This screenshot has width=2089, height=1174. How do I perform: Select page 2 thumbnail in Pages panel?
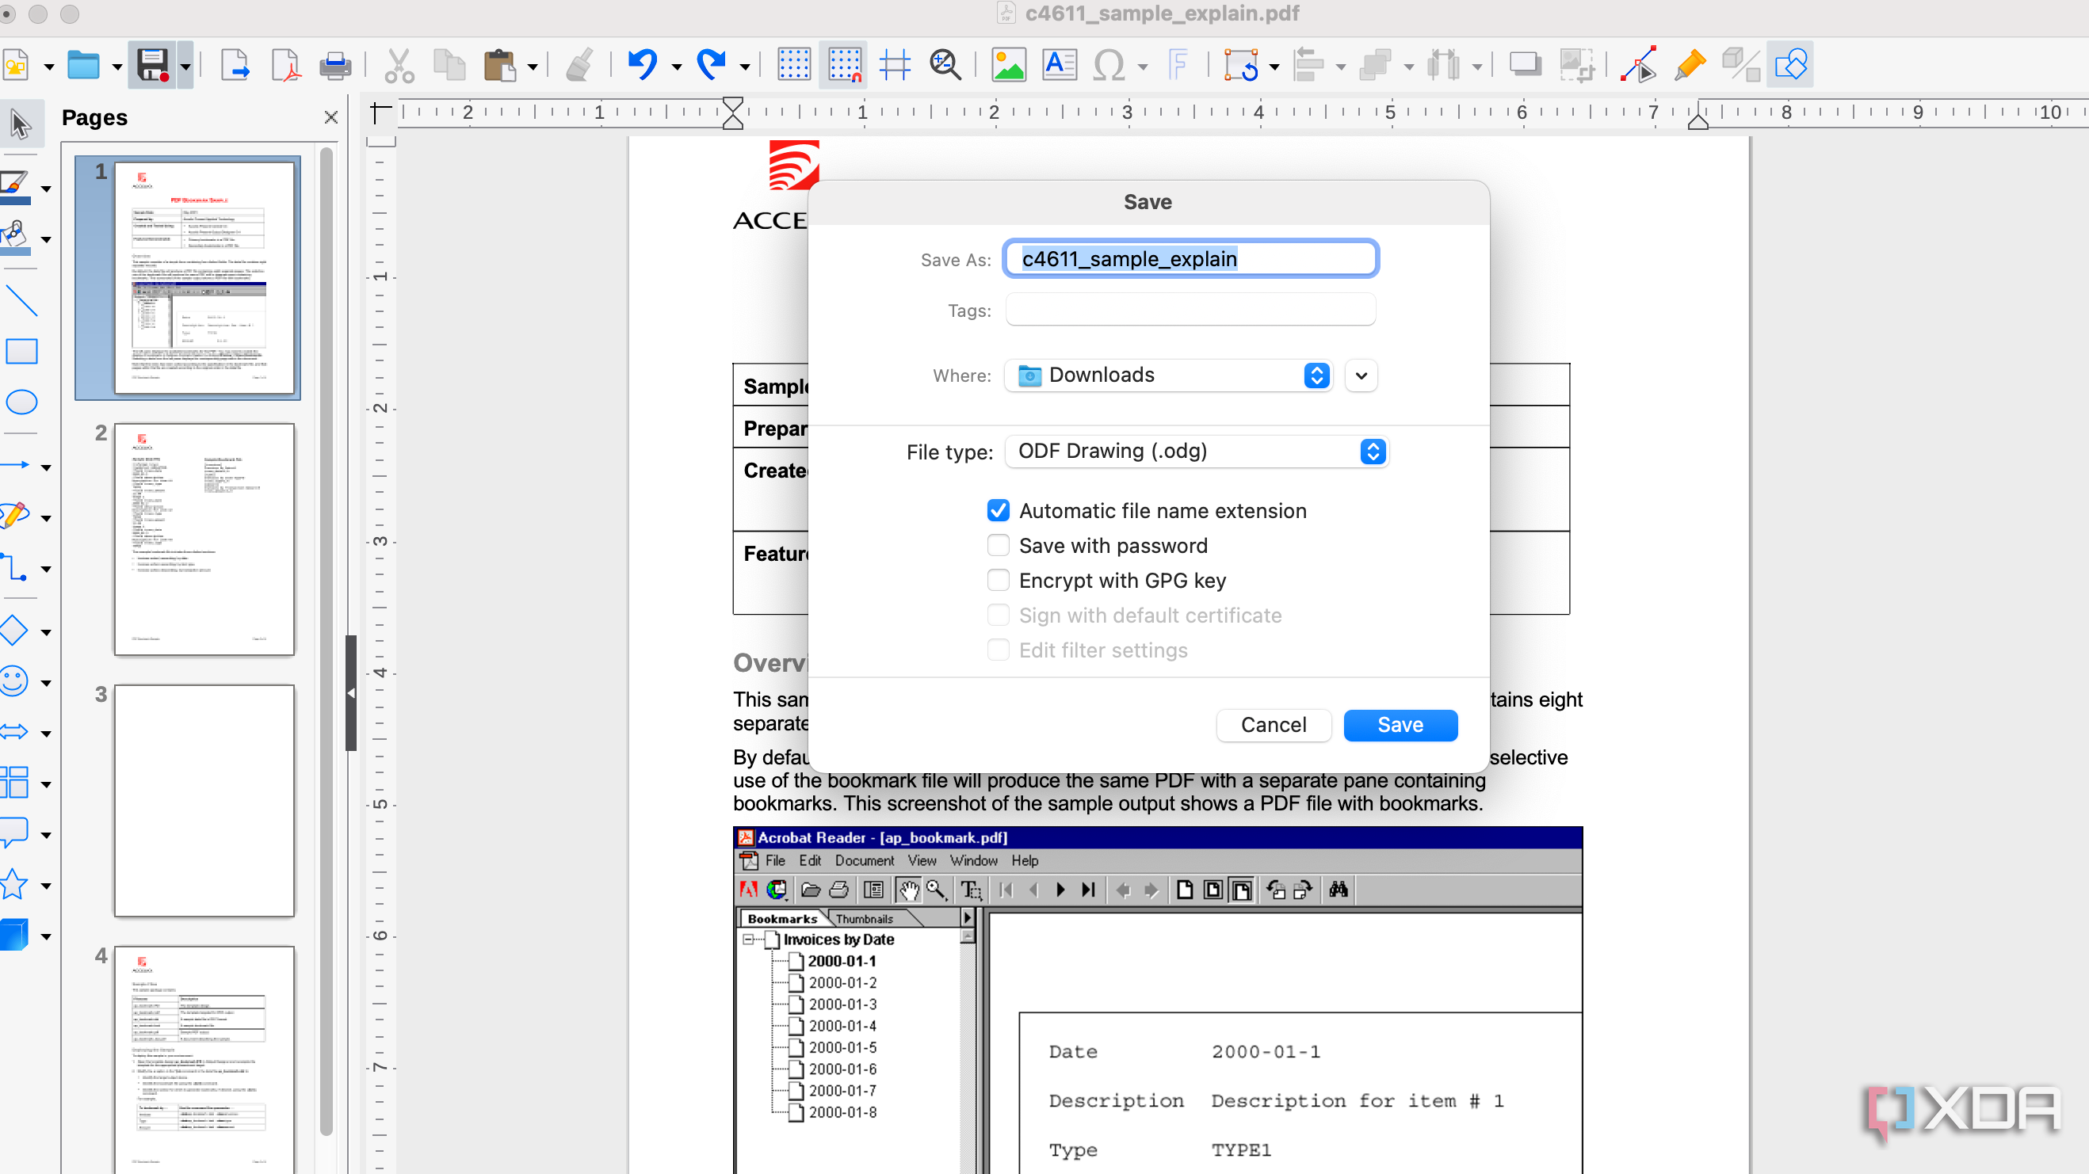pyautogui.click(x=204, y=539)
